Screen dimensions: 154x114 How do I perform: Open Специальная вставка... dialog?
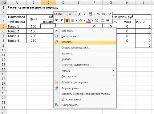pyautogui.click(x=85, y=48)
